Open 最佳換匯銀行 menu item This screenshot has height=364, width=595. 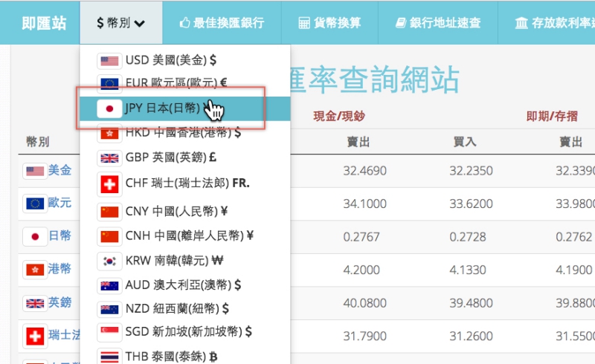(x=222, y=23)
